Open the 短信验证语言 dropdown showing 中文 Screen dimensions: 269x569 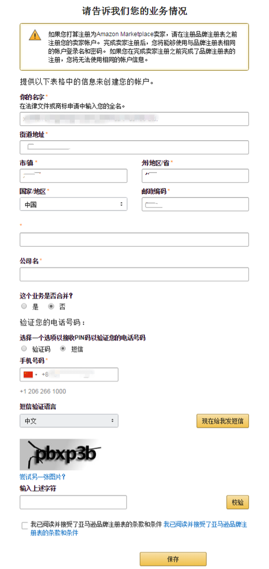tap(69, 421)
